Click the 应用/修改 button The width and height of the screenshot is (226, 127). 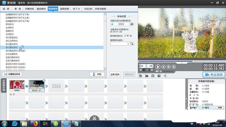[115, 75]
